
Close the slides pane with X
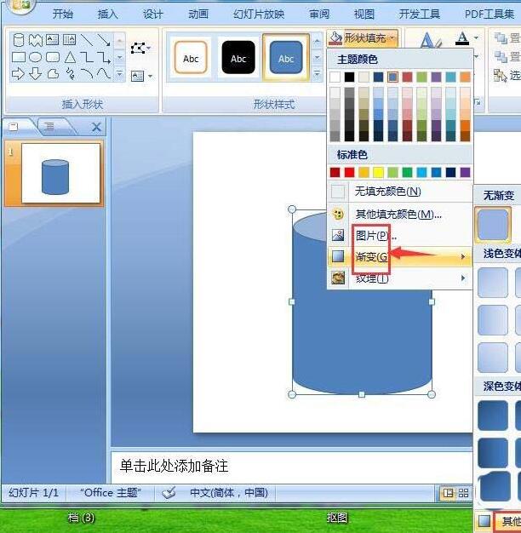coord(96,128)
